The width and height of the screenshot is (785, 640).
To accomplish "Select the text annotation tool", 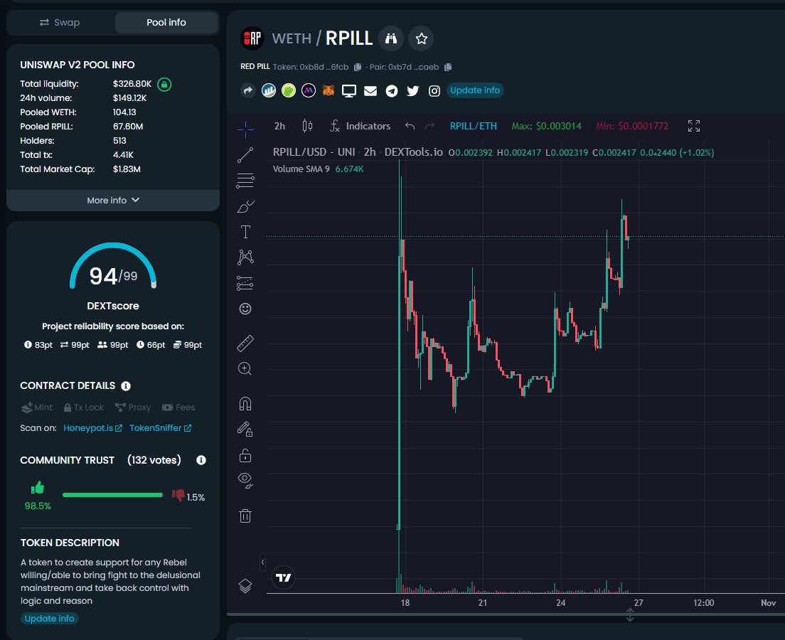I will pyautogui.click(x=245, y=232).
